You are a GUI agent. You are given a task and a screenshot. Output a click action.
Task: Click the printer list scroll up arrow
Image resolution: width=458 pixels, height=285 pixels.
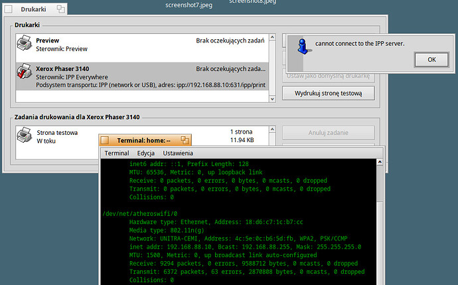[272, 37]
